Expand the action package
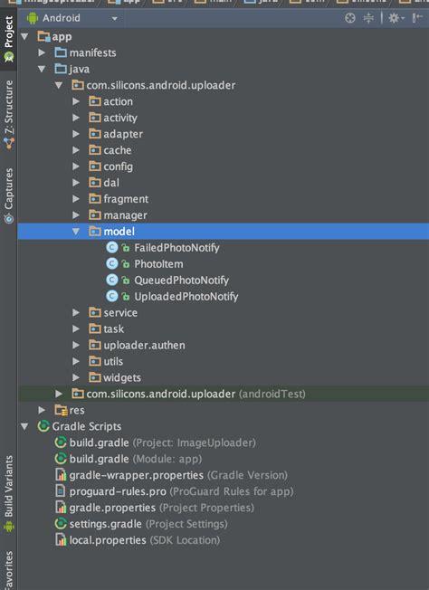 pyautogui.click(x=76, y=101)
